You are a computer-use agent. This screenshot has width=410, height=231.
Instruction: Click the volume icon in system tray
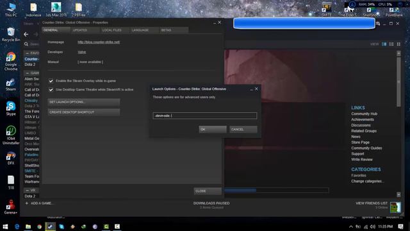point(373,227)
